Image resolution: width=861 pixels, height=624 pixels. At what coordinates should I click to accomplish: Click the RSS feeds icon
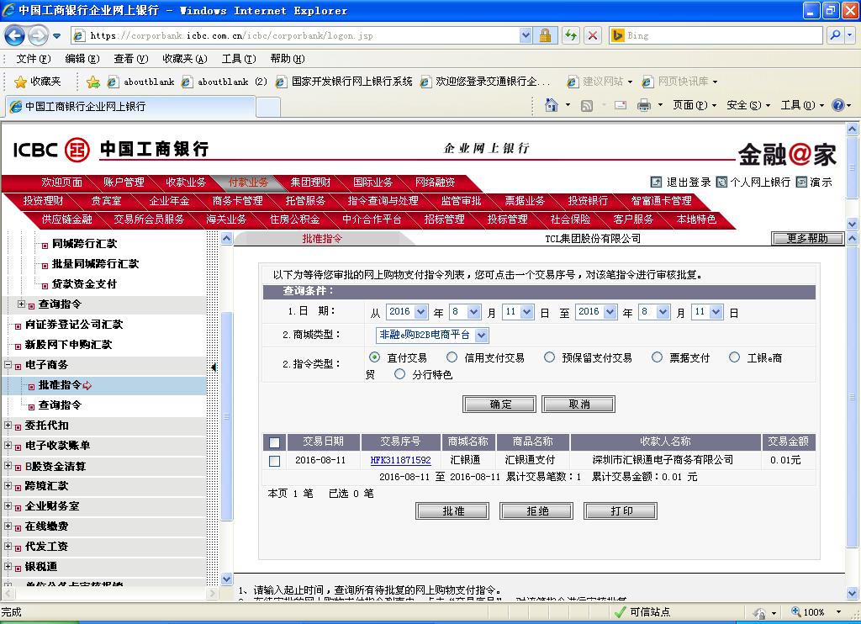tap(586, 105)
